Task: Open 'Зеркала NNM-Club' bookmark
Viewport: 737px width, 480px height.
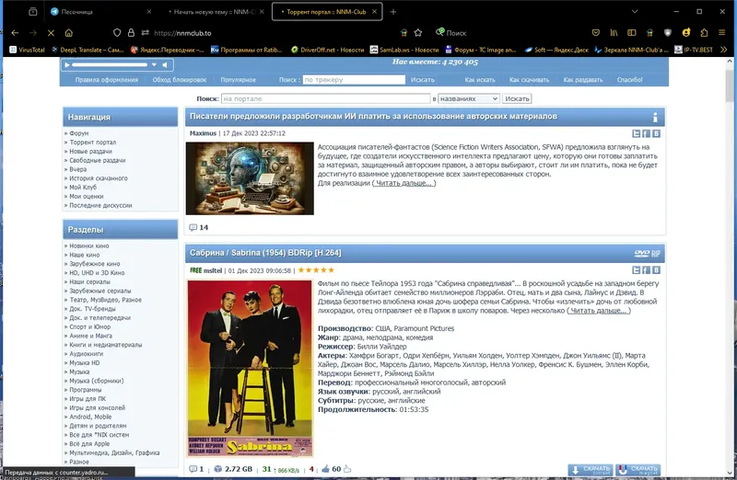Action: (x=631, y=50)
